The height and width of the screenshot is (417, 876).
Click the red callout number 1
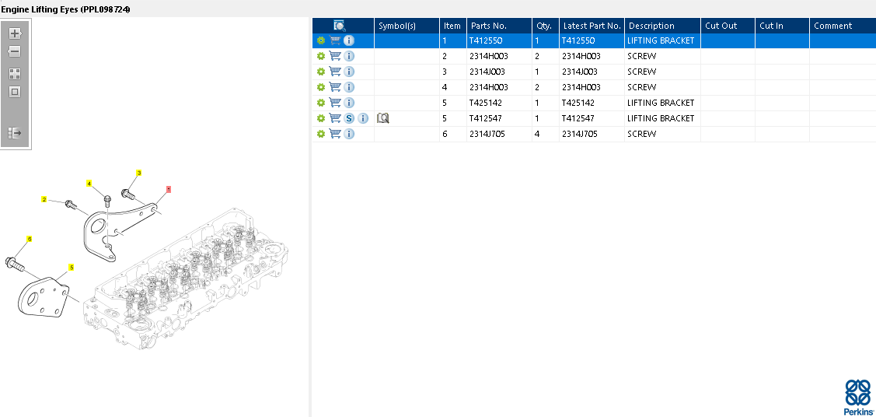[x=168, y=190]
